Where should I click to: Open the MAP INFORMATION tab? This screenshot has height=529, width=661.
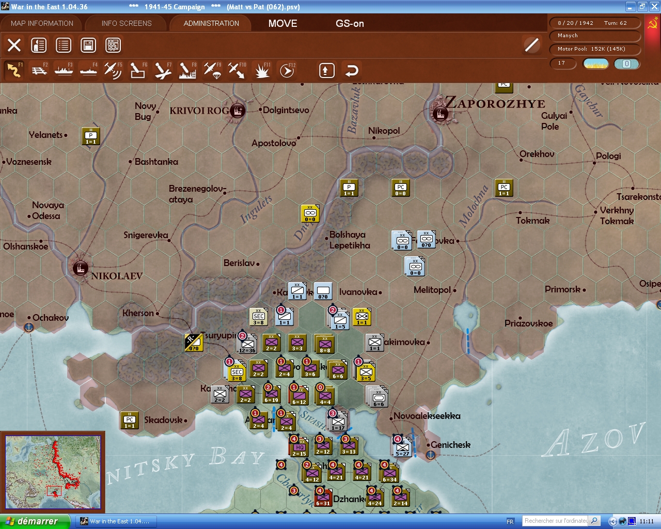point(42,23)
